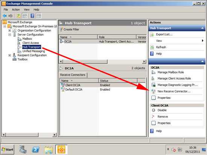
Task: Collapse the Hub Transport actions section
Action: (202, 28)
